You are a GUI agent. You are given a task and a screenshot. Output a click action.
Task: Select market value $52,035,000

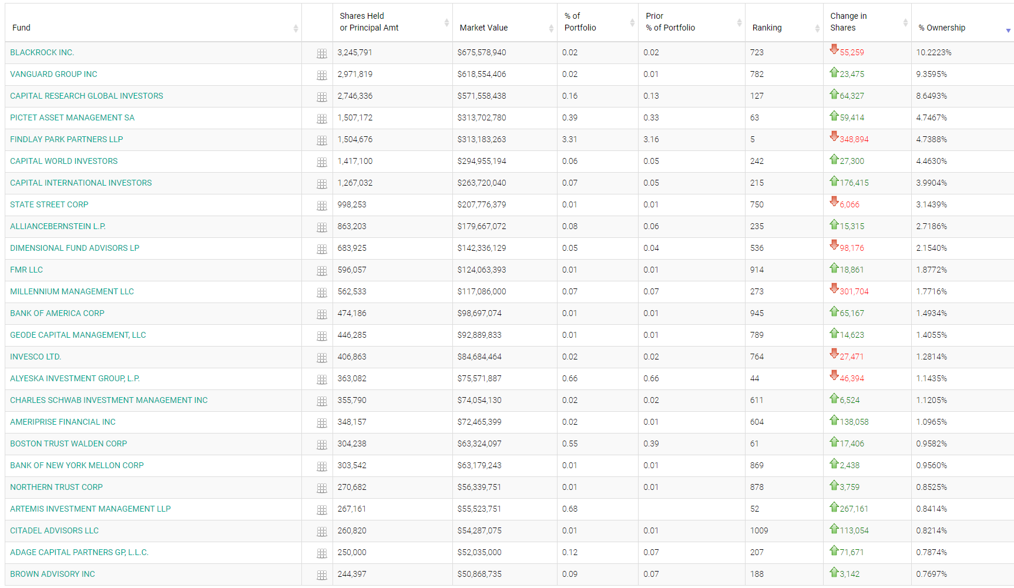(x=479, y=552)
